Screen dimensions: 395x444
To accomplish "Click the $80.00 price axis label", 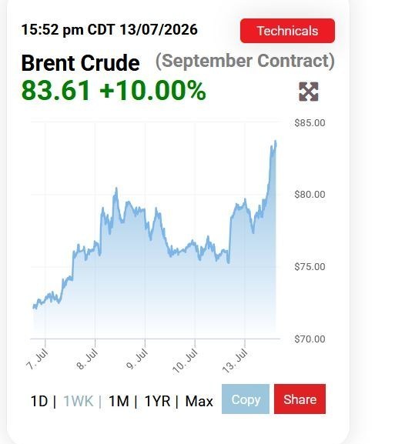I will coord(310,195).
